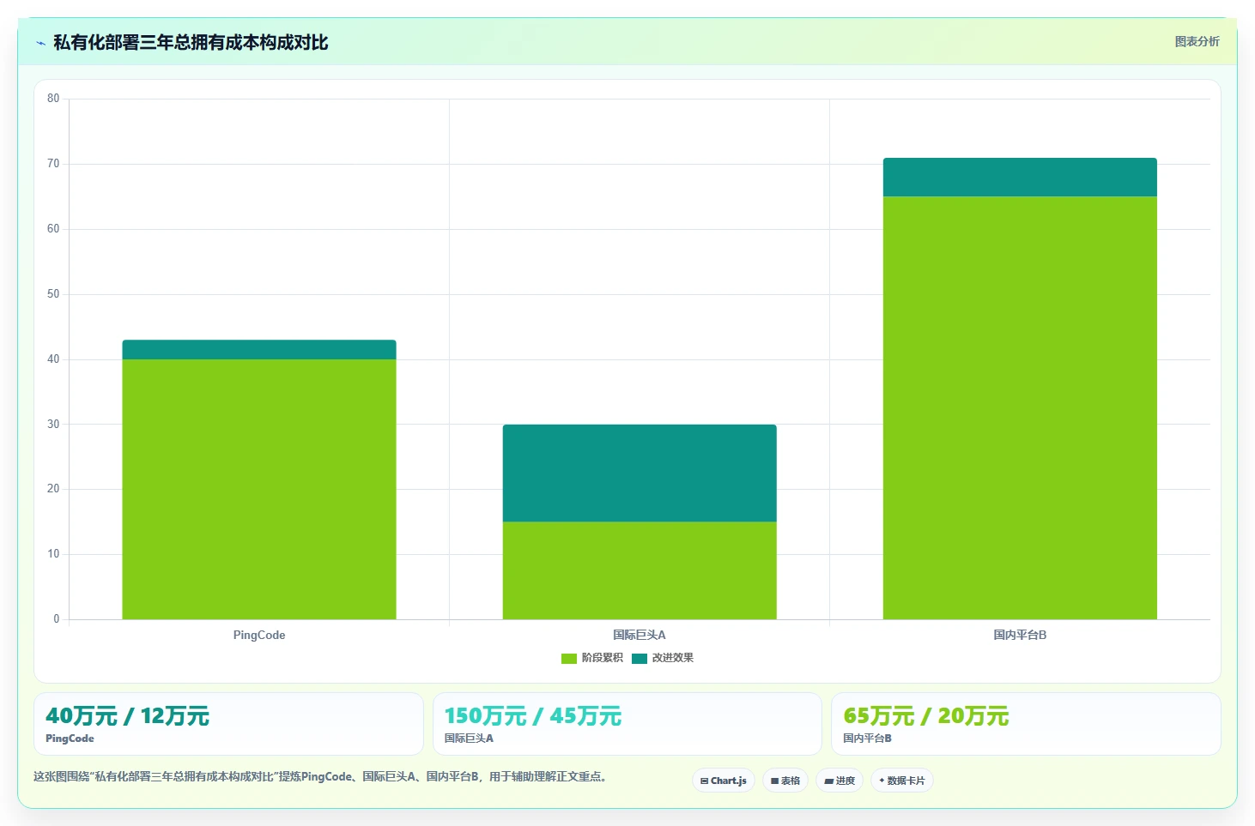The height and width of the screenshot is (826, 1255).
Task: Click the PingCode caption in data card
Action: (70, 739)
